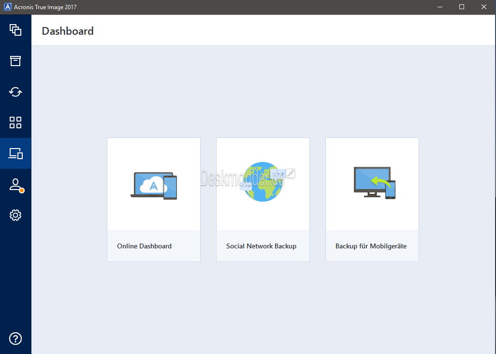Click the laptop cloud Online Dashboard image
496x354 pixels.
point(154,186)
